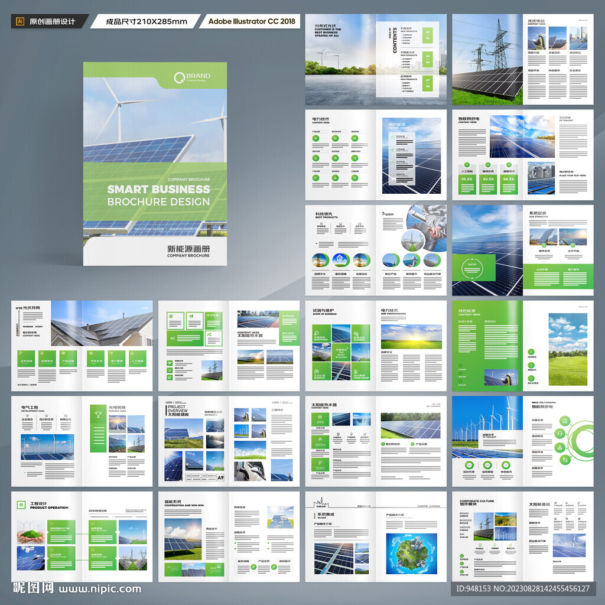Click the orange Ai Illustrator badge icon

[x=20, y=22]
